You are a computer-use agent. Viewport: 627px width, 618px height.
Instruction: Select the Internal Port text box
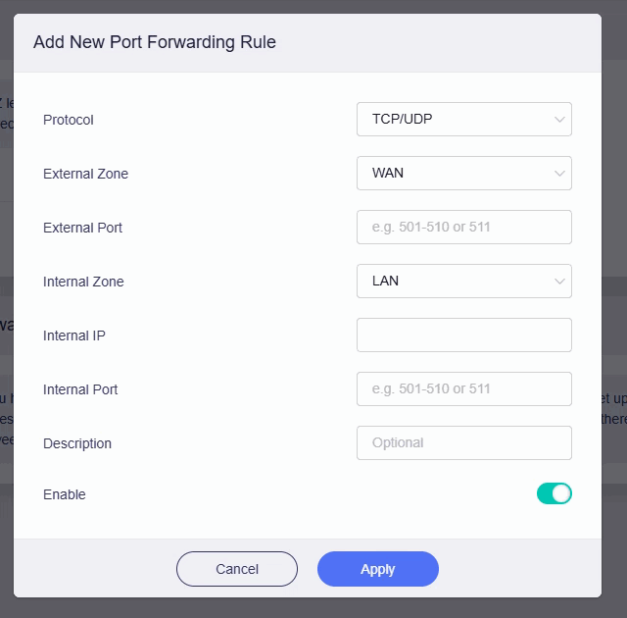(463, 389)
